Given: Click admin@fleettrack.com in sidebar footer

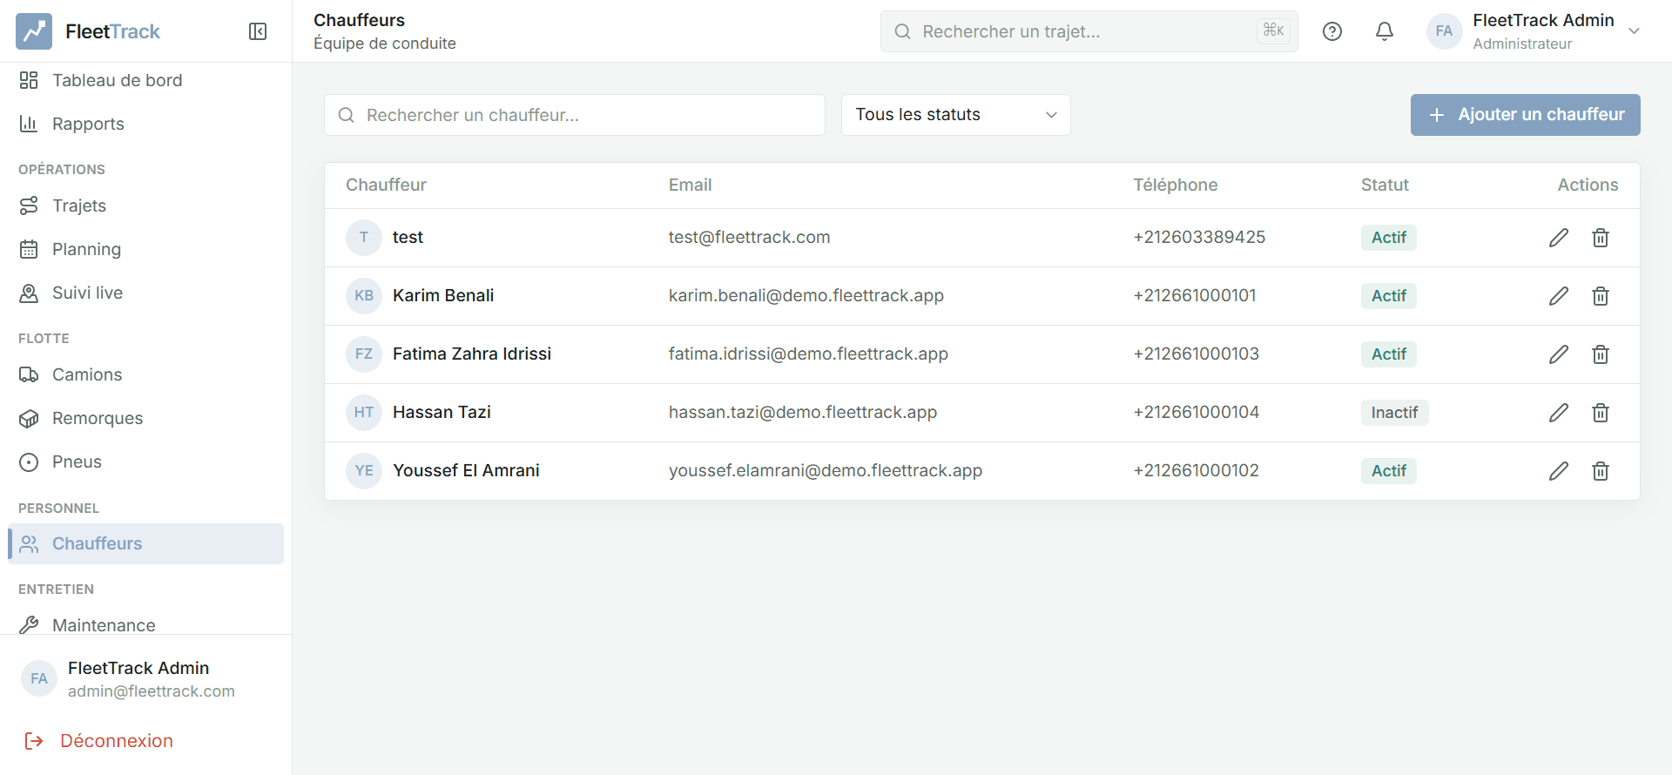Looking at the screenshot, I should click(x=152, y=691).
